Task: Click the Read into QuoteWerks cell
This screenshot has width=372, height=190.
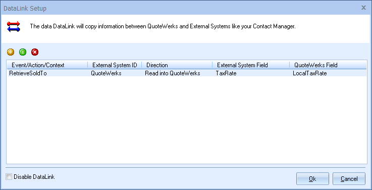Action: [173, 73]
